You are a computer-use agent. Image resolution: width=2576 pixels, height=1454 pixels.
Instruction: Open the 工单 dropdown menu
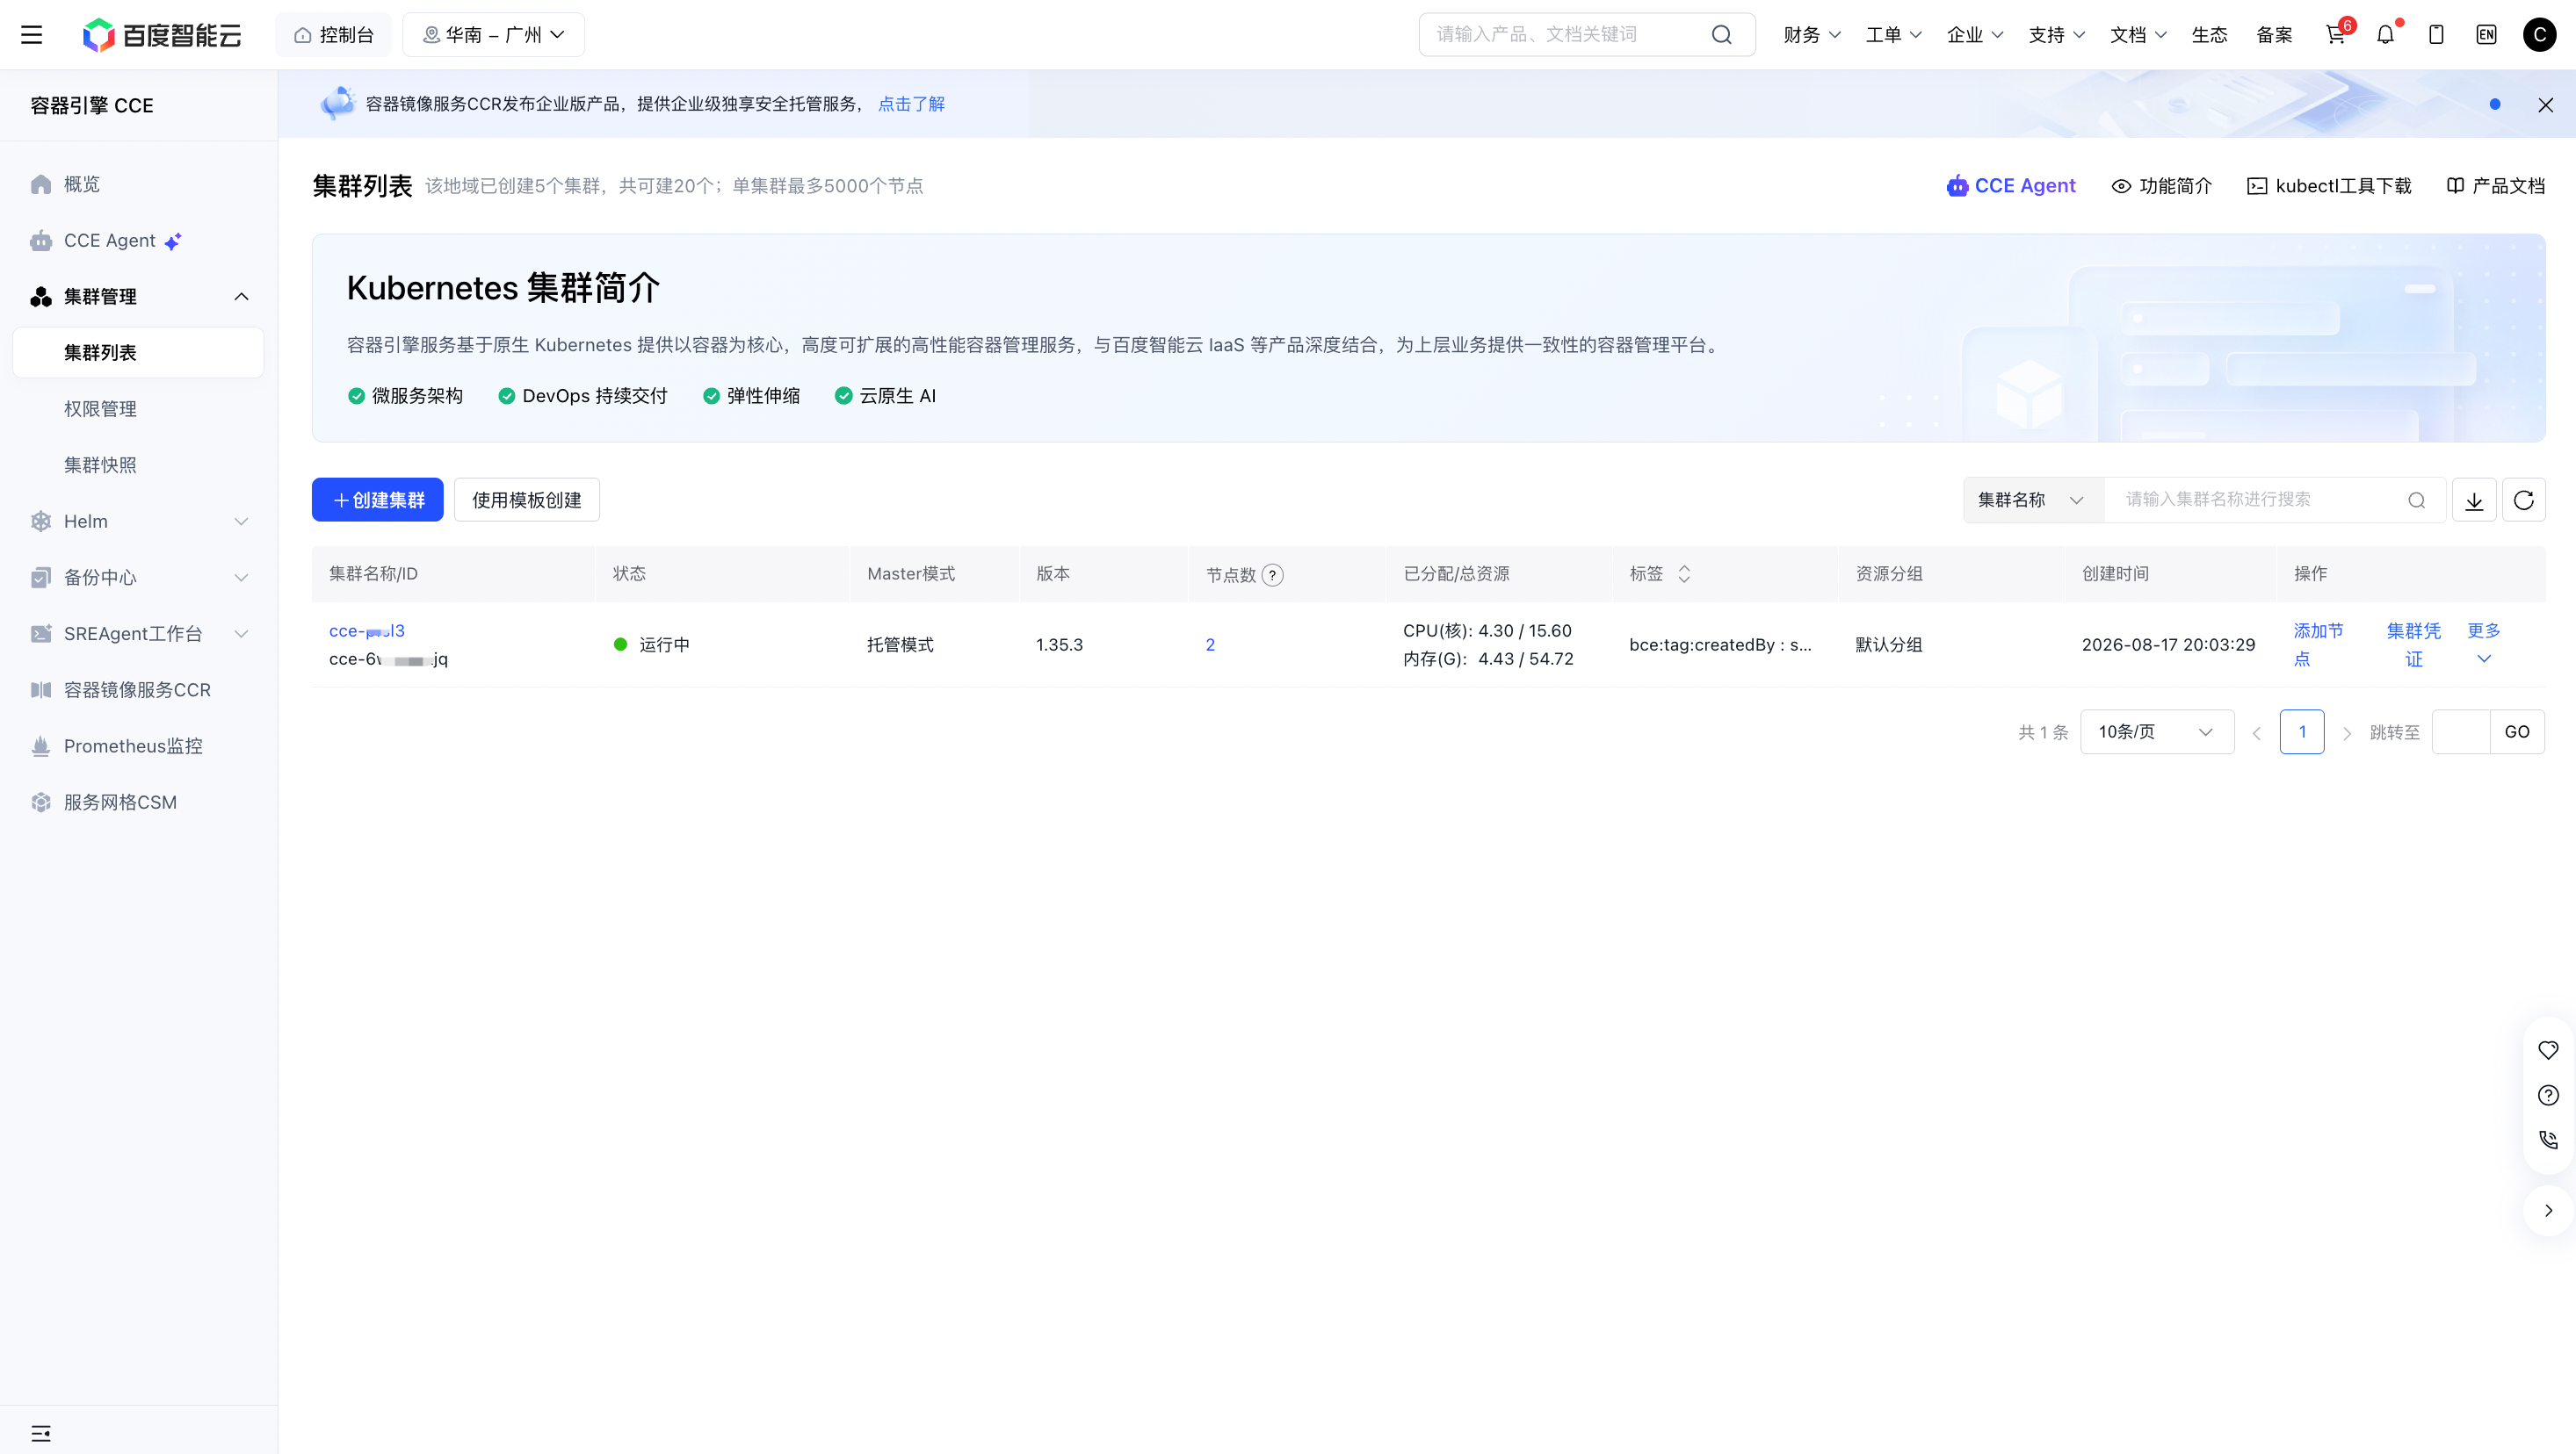click(x=1893, y=35)
